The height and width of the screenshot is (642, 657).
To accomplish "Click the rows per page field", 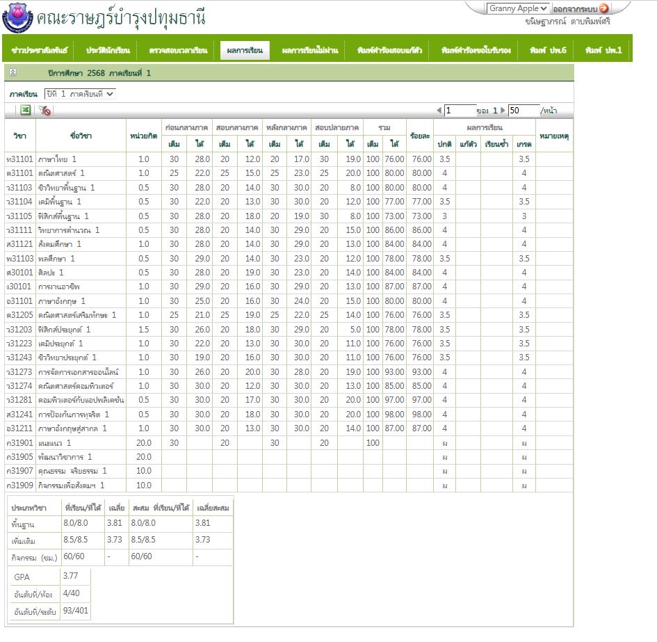I will tap(524, 111).
